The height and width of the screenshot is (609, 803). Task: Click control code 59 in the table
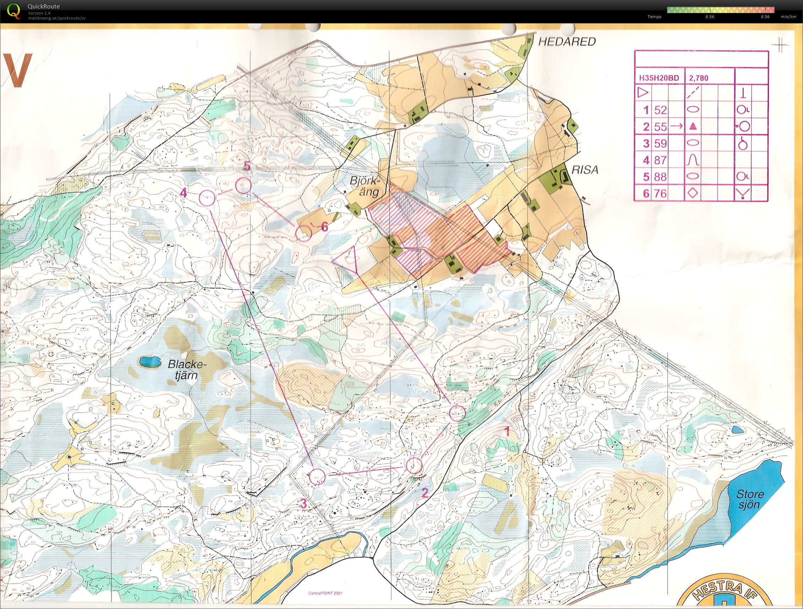[x=661, y=144]
